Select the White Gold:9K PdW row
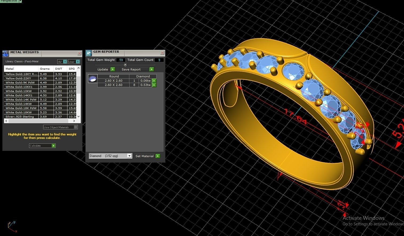This screenshot has width=404, height=236. [x=41, y=82]
